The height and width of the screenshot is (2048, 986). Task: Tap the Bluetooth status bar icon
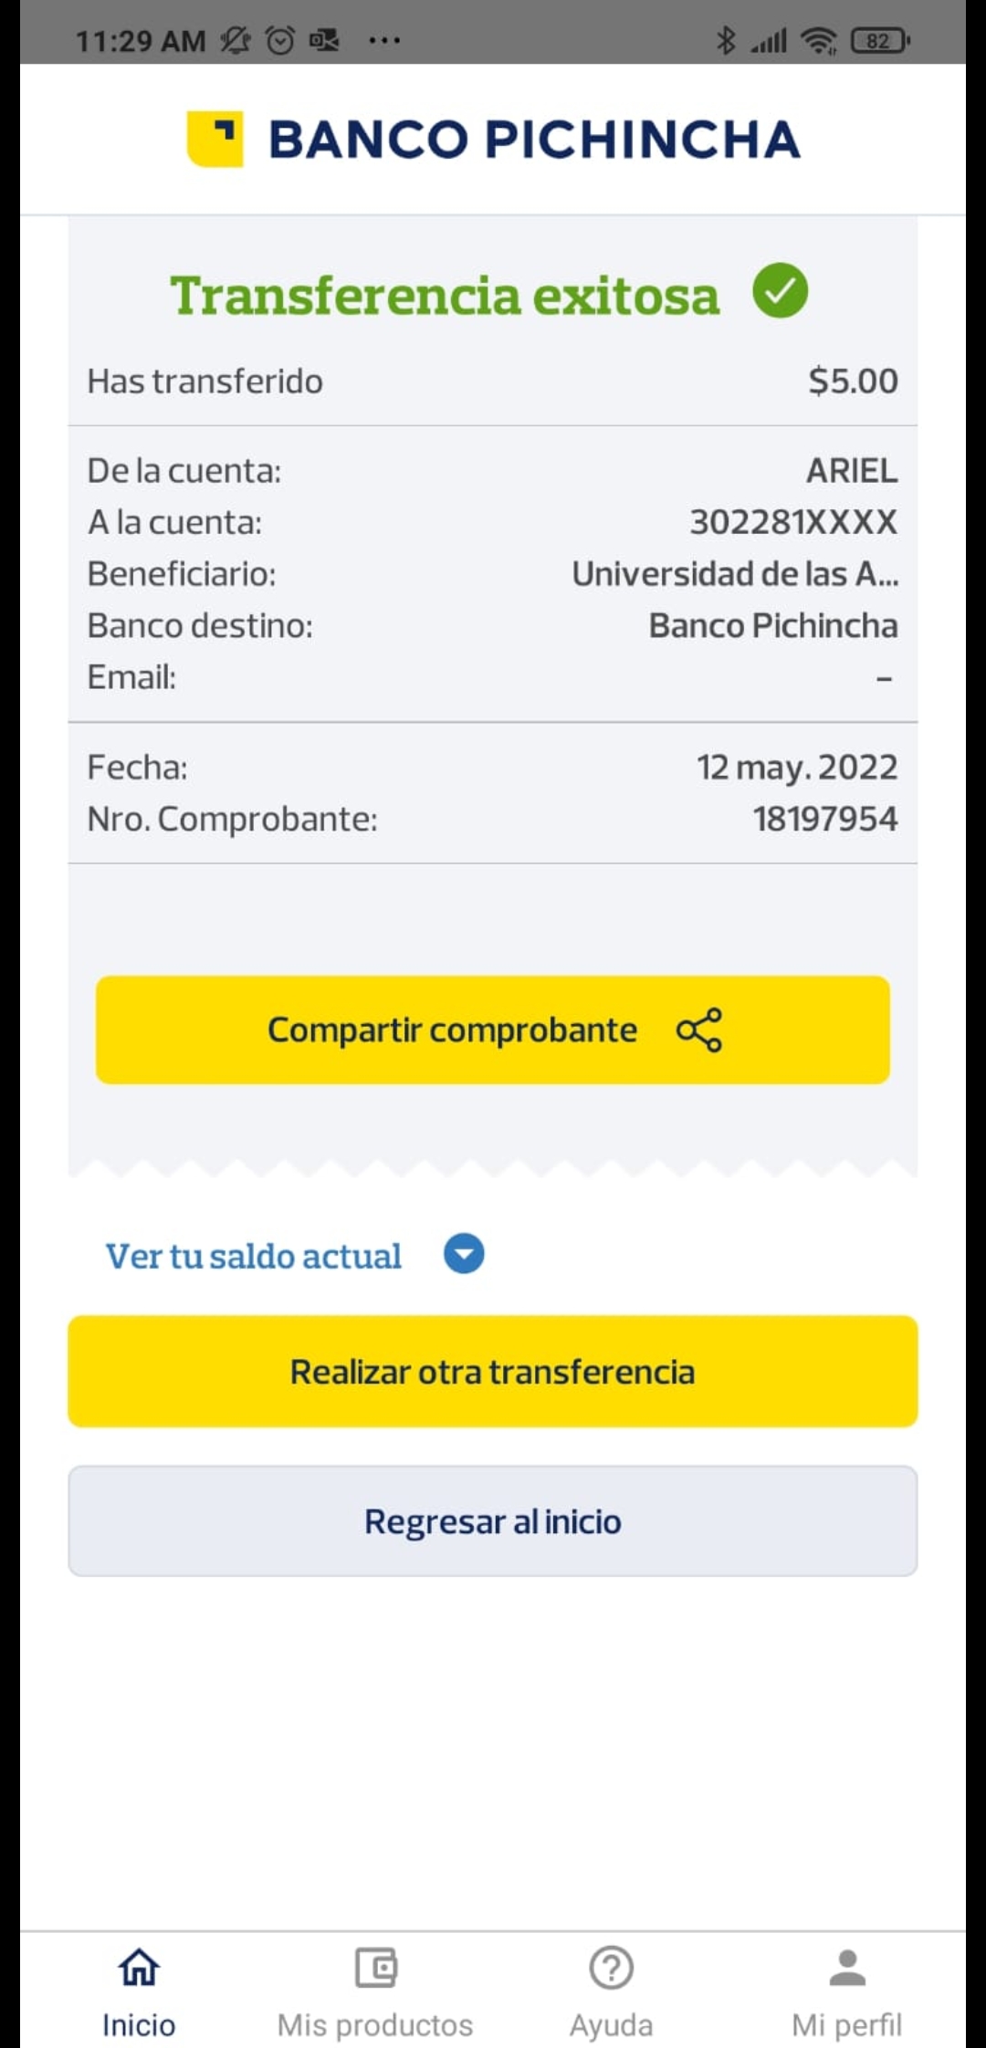726,40
